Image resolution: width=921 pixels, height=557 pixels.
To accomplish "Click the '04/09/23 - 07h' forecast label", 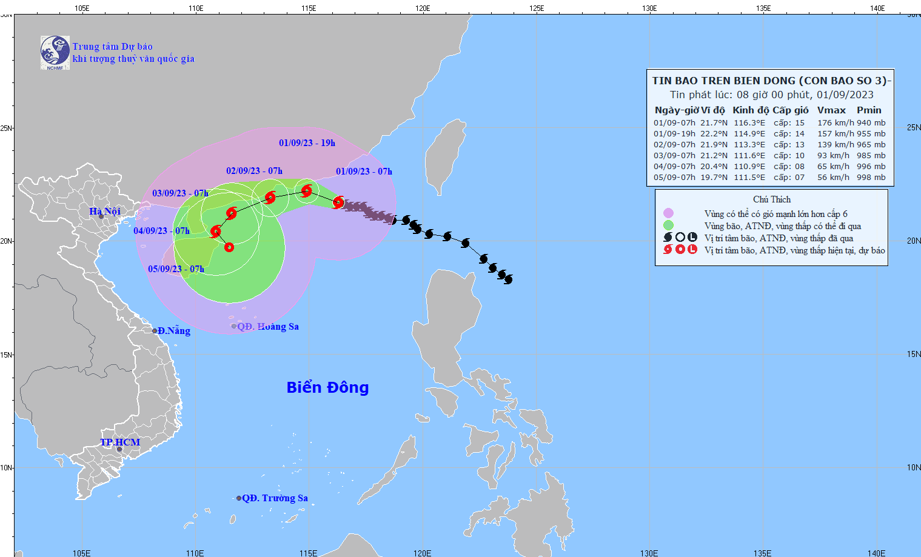I will [161, 231].
